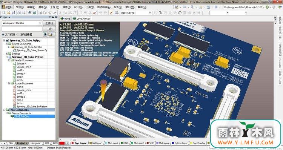Click the project search input field
283x150 pixels.
[x=22, y=29]
